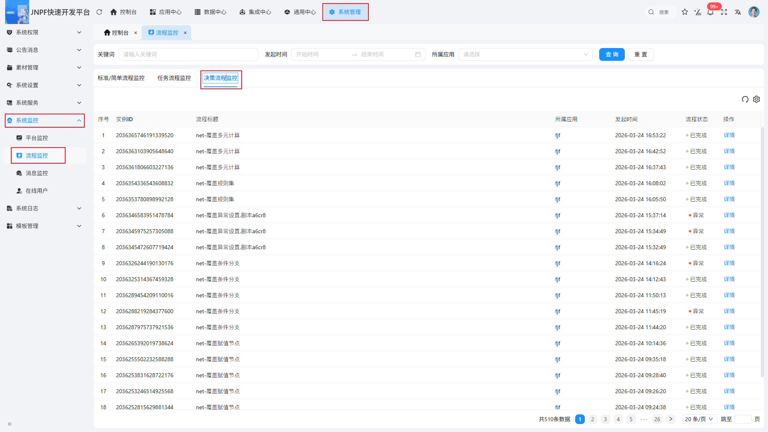Click the table refresh icon above the list

pos(745,99)
